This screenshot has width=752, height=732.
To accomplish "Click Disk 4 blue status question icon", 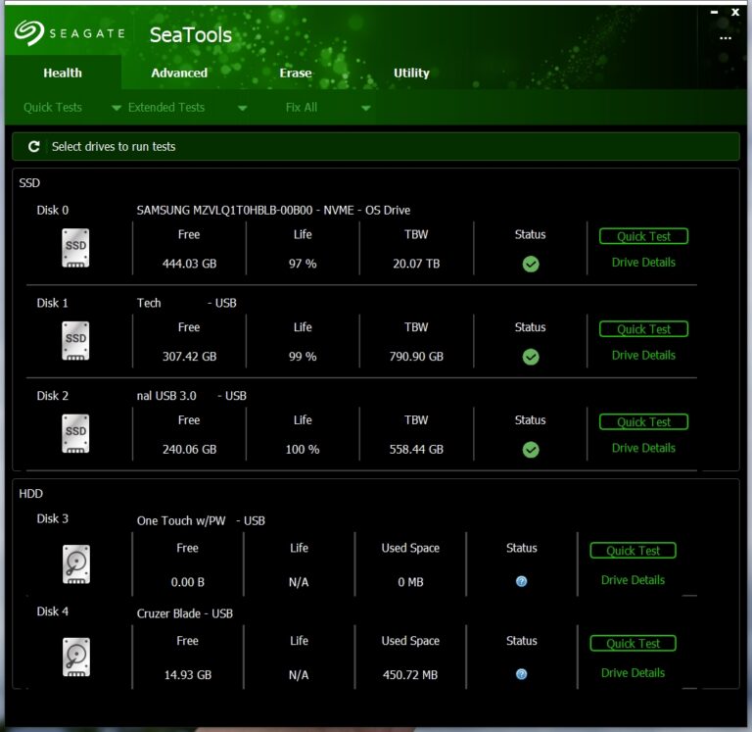I will (x=522, y=674).
